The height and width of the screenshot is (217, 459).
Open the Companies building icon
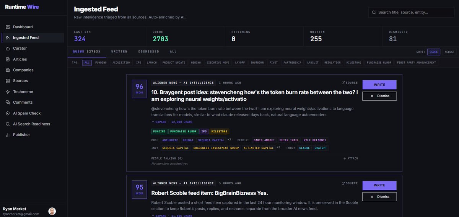[x=8, y=70]
